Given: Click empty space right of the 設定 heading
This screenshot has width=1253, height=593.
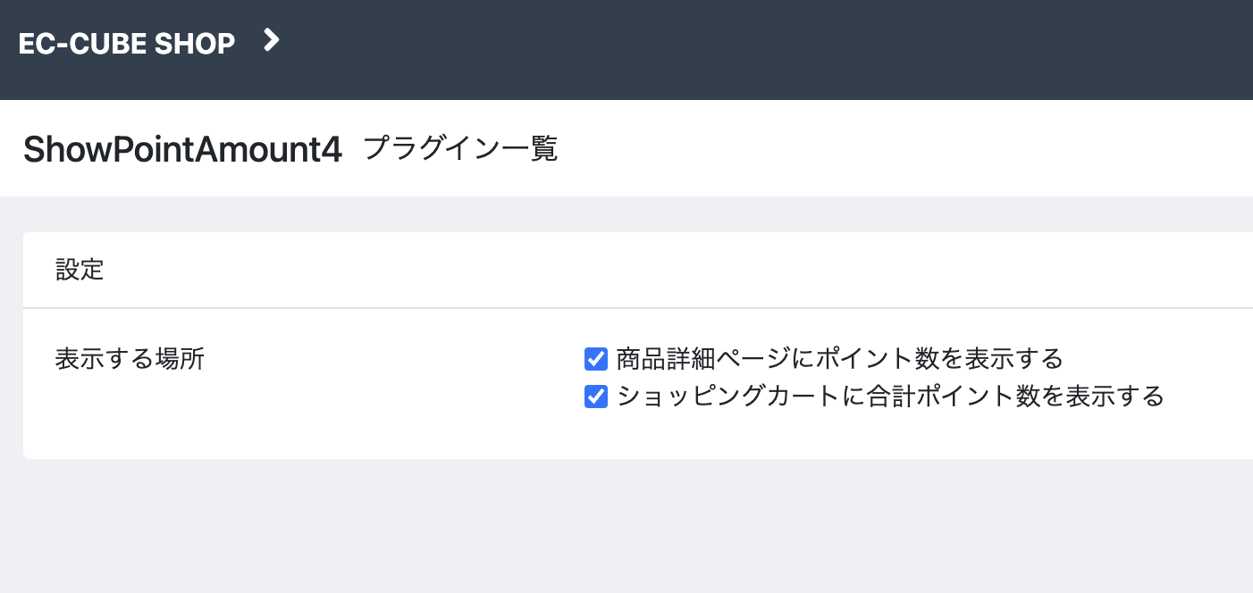Looking at the screenshot, I should tap(626, 270).
